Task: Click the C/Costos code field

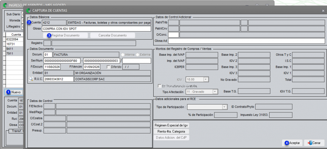Action: click(x=55, y=118)
